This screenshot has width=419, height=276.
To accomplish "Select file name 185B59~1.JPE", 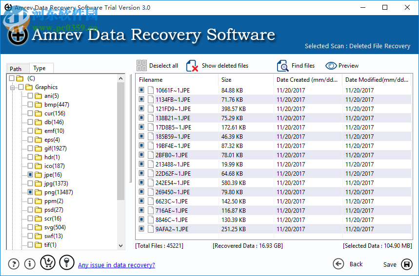I will tap(173, 136).
